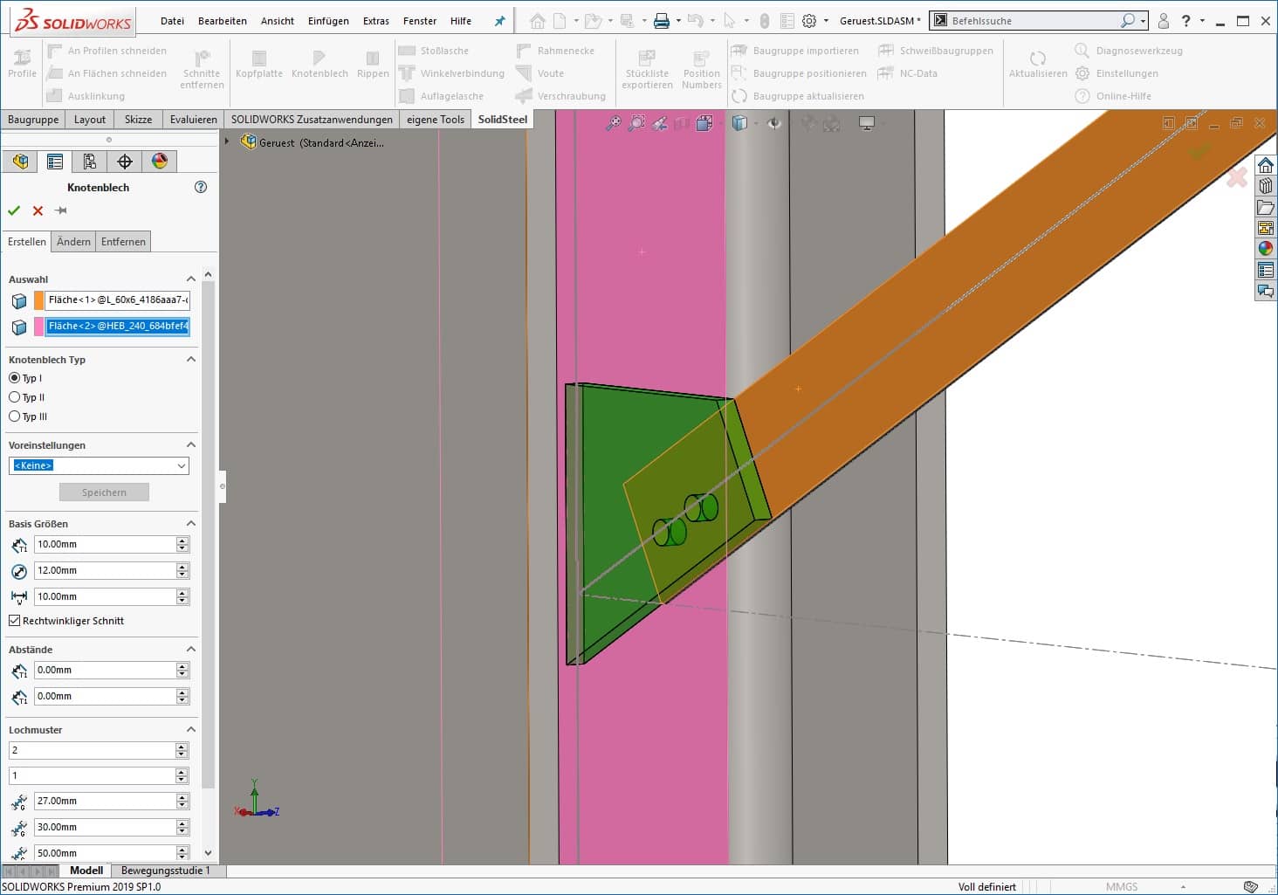This screenshot has width=1278, height=895.
Task: Open ConfigurationManager tab icon
Action: (90, 162)
